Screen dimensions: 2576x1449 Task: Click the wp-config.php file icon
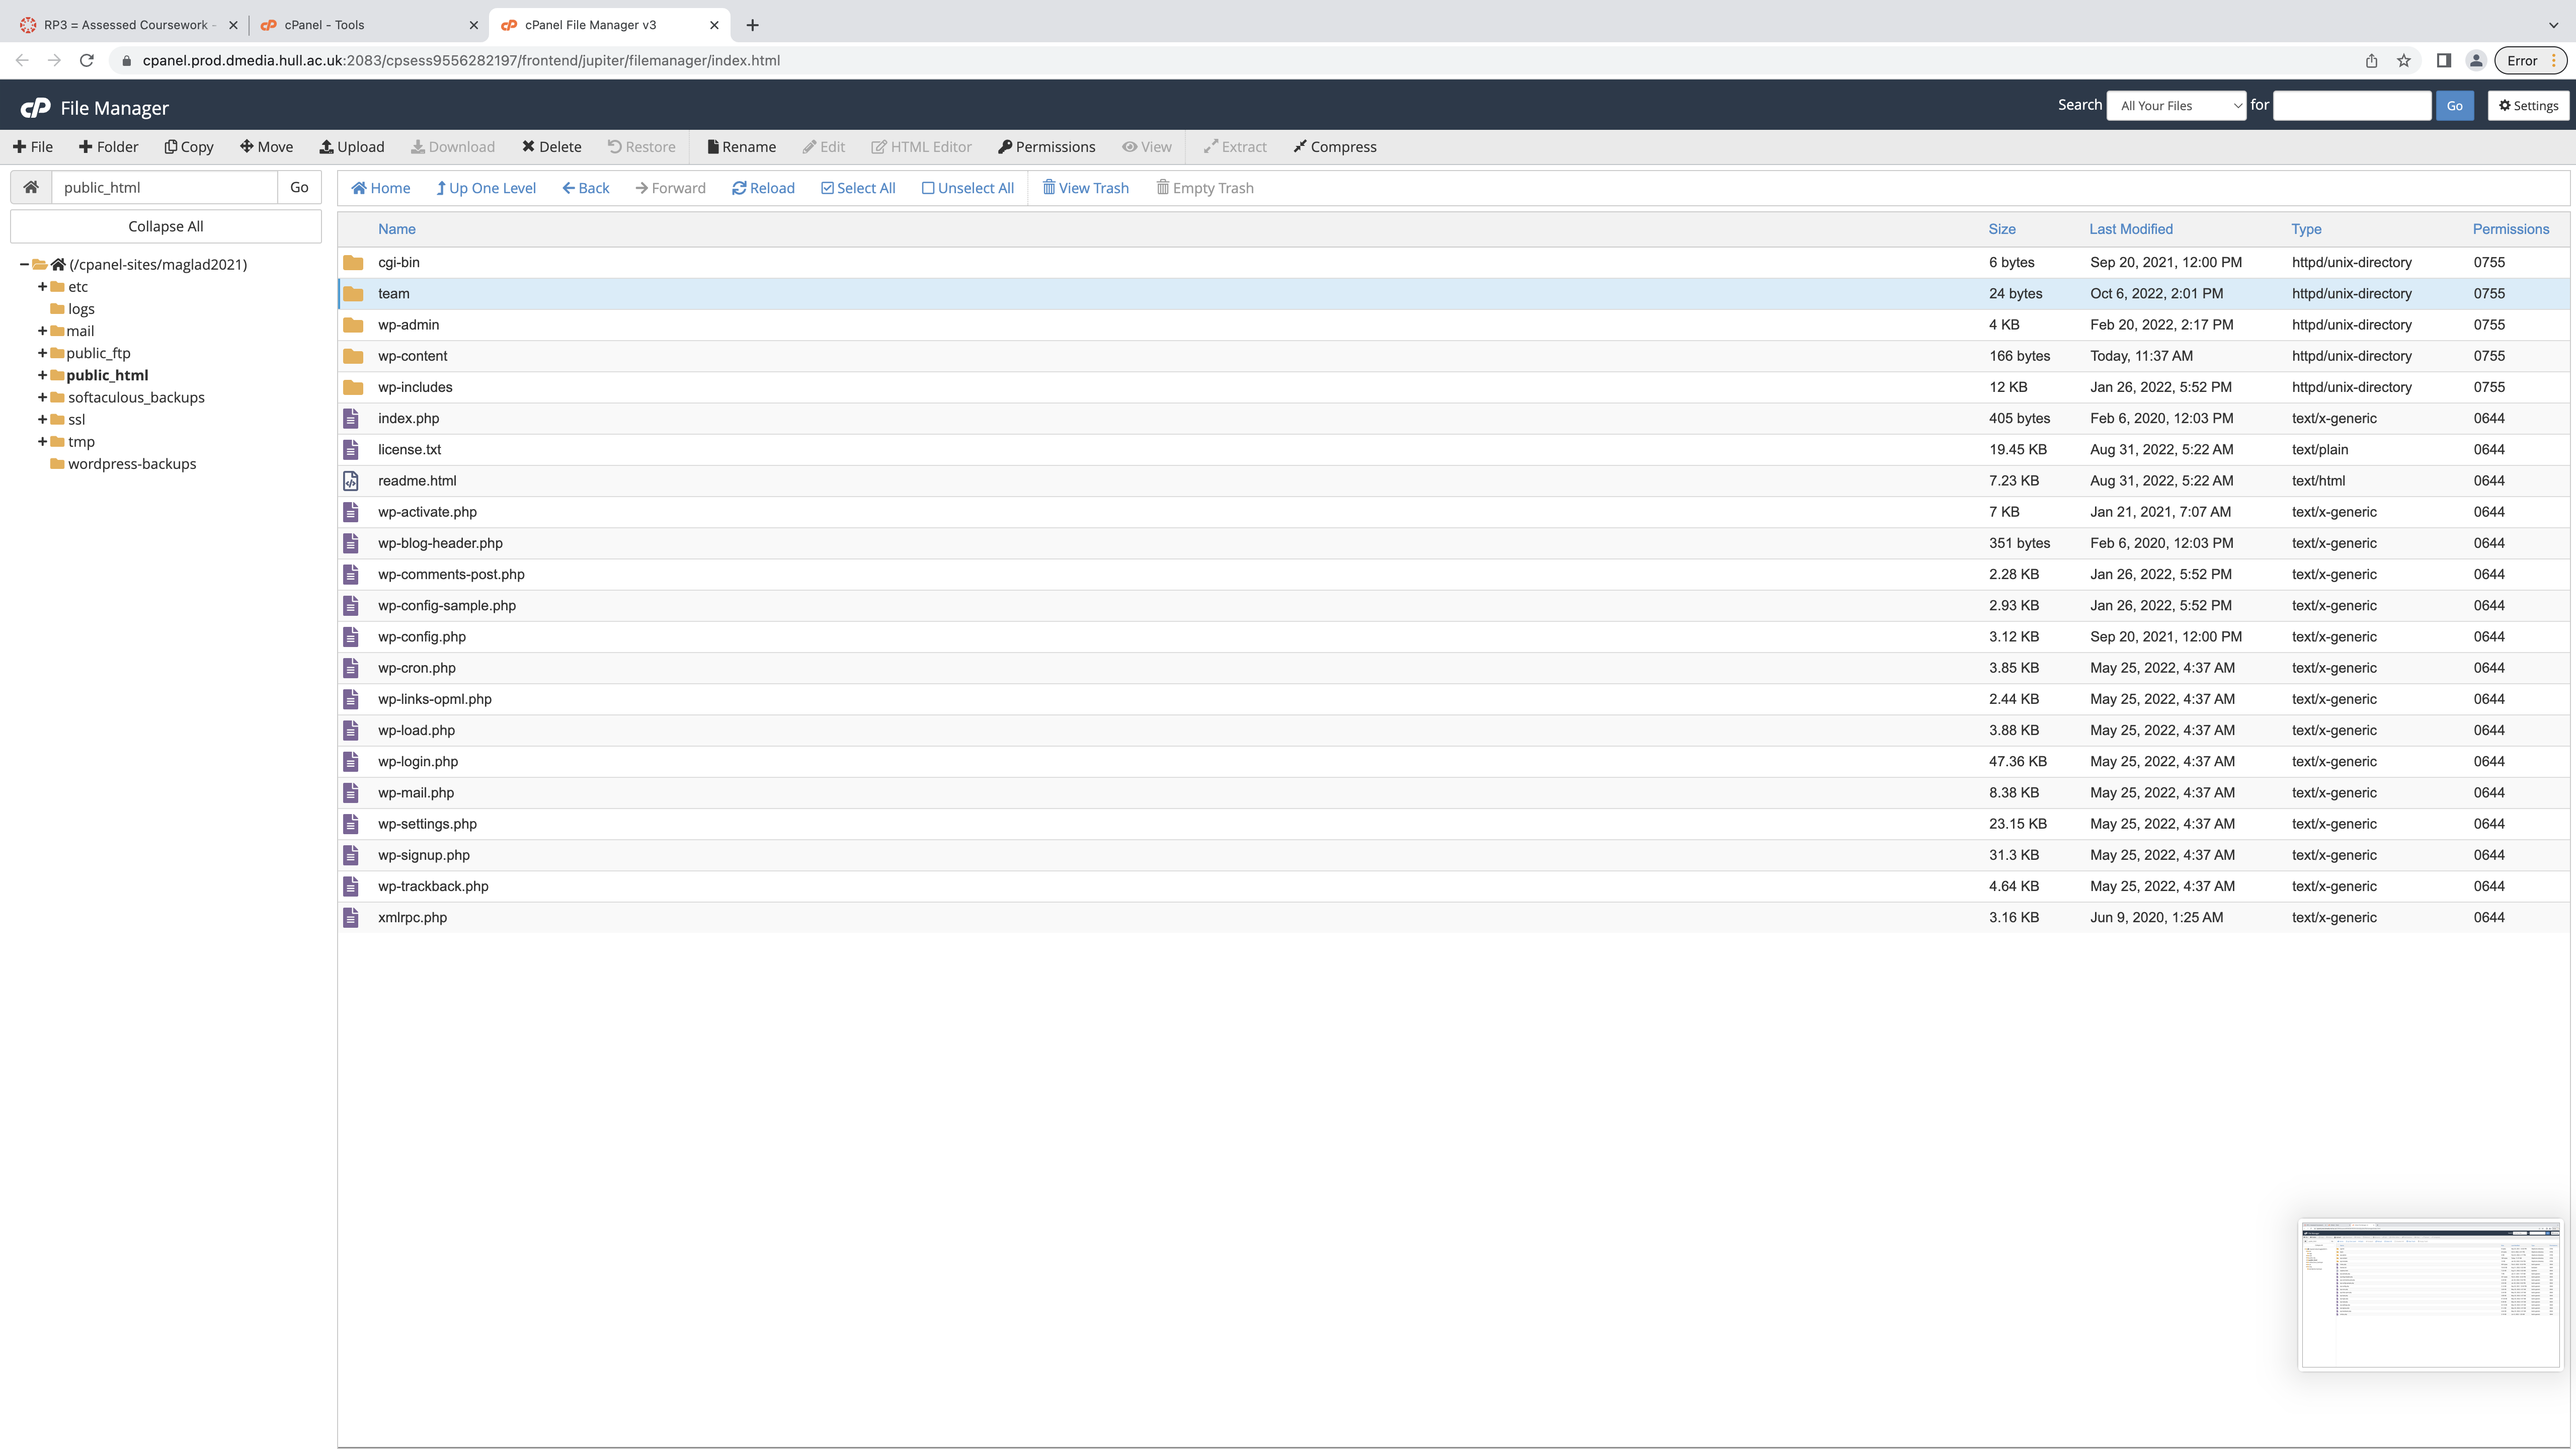(x=351, y=637)
